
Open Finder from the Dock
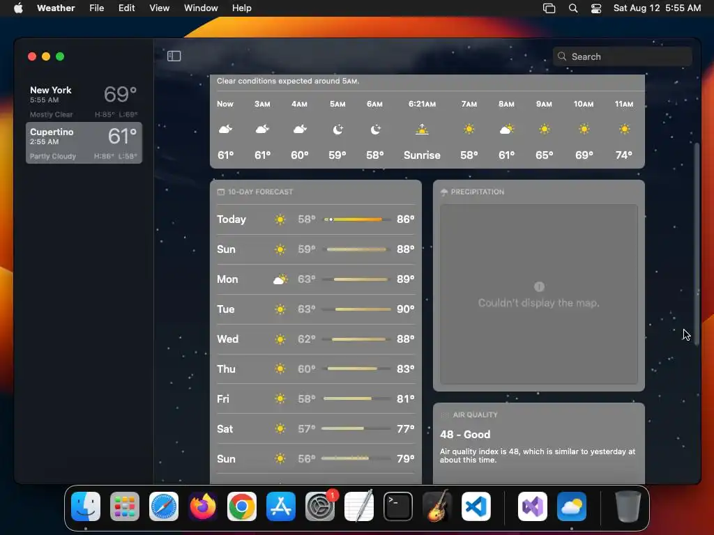86,506
